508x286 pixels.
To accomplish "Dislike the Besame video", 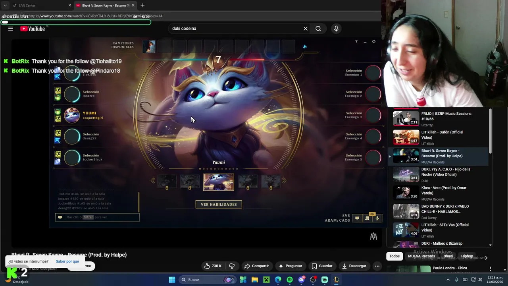I will click(x=232, y=266).
